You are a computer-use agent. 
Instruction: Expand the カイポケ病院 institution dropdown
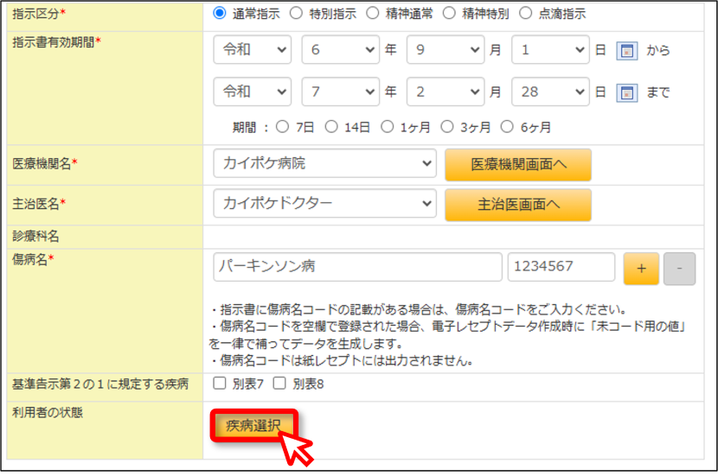(x=324, y=163)
